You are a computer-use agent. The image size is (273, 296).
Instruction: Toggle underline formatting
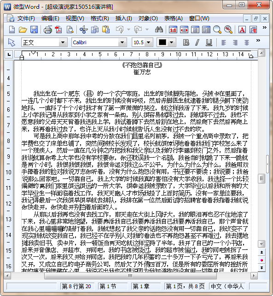pyautogui.click(x=209, y=42)
